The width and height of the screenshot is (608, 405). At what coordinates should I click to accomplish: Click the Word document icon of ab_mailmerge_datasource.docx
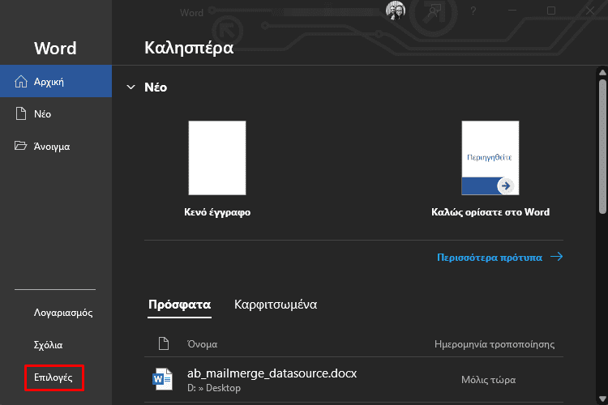click(x=162, y=379)
